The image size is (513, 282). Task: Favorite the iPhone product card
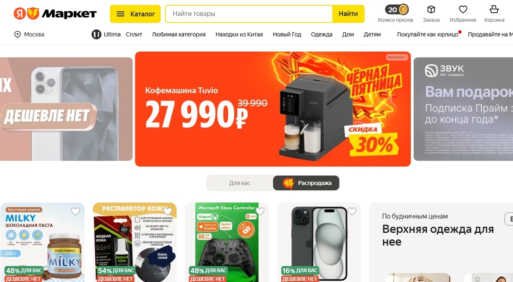tap(352, 211)
